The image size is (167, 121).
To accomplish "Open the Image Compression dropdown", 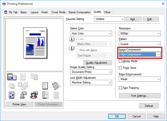I will click(140, 55).
